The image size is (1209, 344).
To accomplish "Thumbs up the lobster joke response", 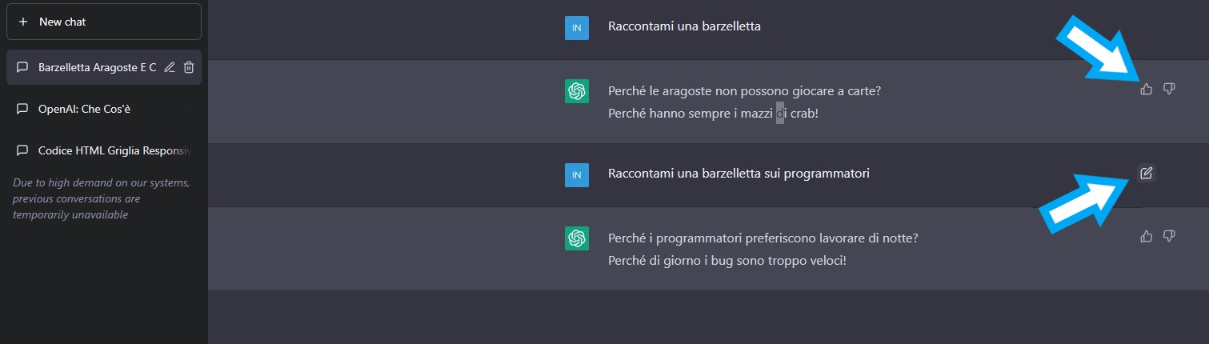I will [x=1147, y=89].
